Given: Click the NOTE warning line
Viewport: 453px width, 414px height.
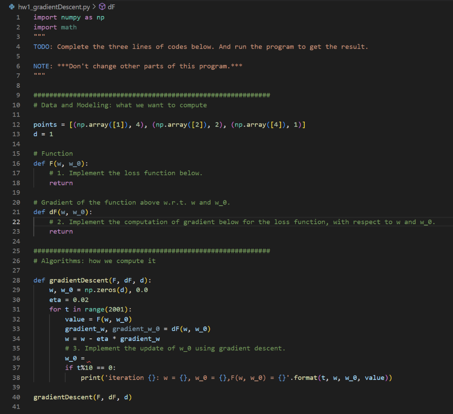Looking at the screenshot, I should [x=138, y=66].
